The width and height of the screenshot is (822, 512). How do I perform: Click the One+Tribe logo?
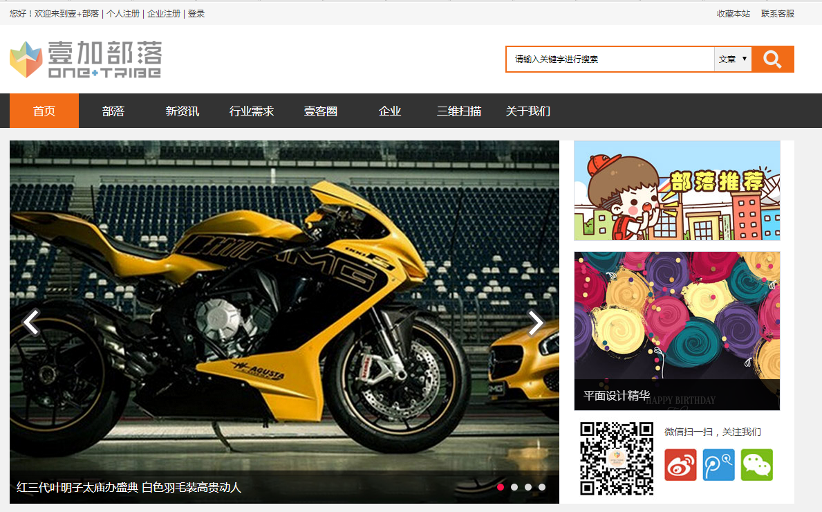(x=85, y=59)
